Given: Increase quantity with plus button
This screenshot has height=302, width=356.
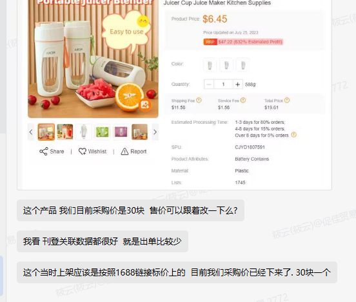Looking at the screenshot, I should pyautogui.click(x=238, y=85).
